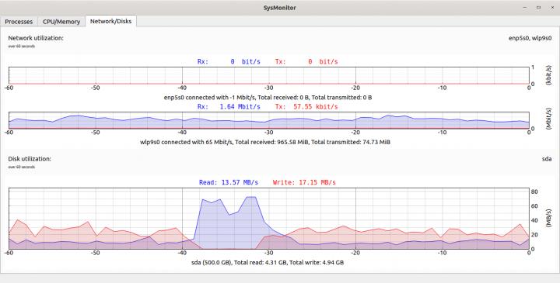
Task: Click the wlp9s0 Rx graph area
Action: point(269,120)
